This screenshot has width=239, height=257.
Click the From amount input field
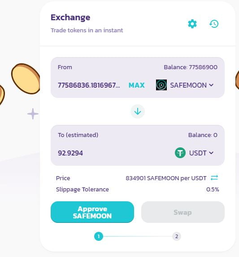click(89, 85)
